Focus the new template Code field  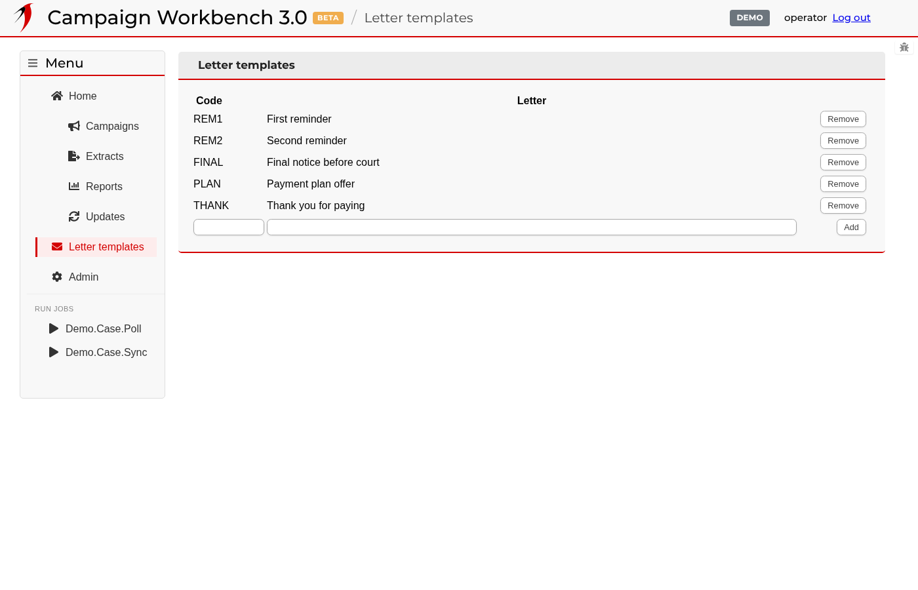pos(229,227)
